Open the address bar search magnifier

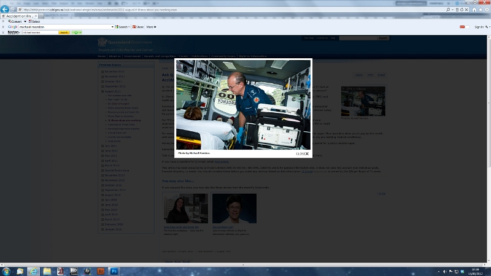448,10
